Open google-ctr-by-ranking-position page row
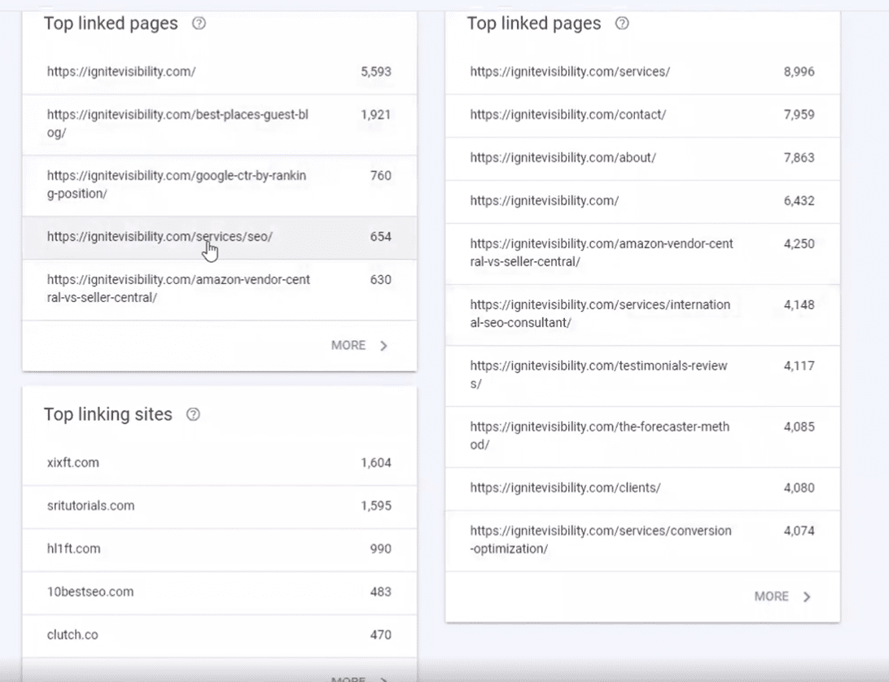This screenshot has width=889, height=682. (218, 185)
